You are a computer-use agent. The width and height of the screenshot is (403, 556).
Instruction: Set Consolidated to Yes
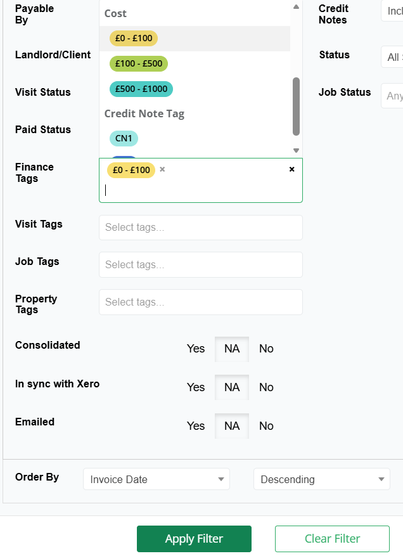tap(196, 349)
